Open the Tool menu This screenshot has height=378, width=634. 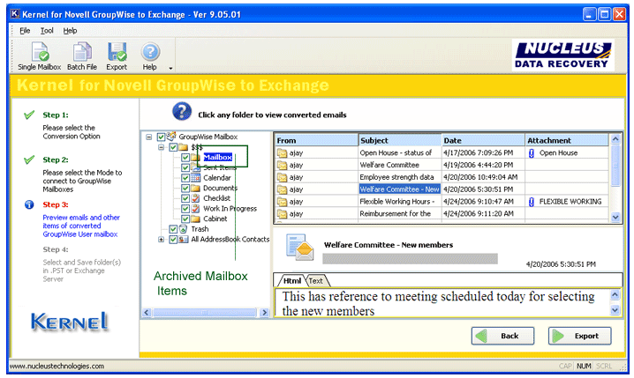47,31
